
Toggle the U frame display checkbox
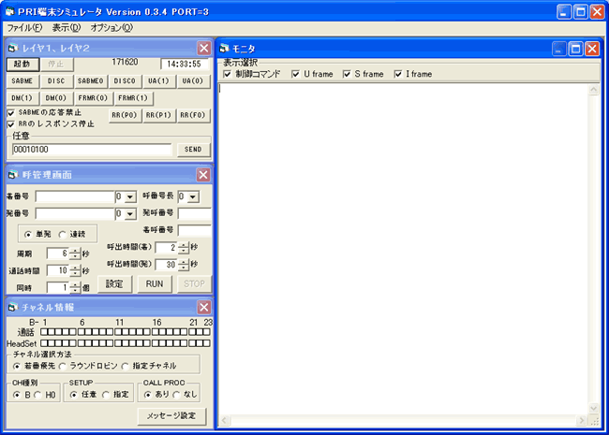point(295,74)
